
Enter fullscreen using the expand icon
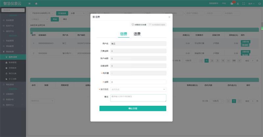(x=244, y=3)
